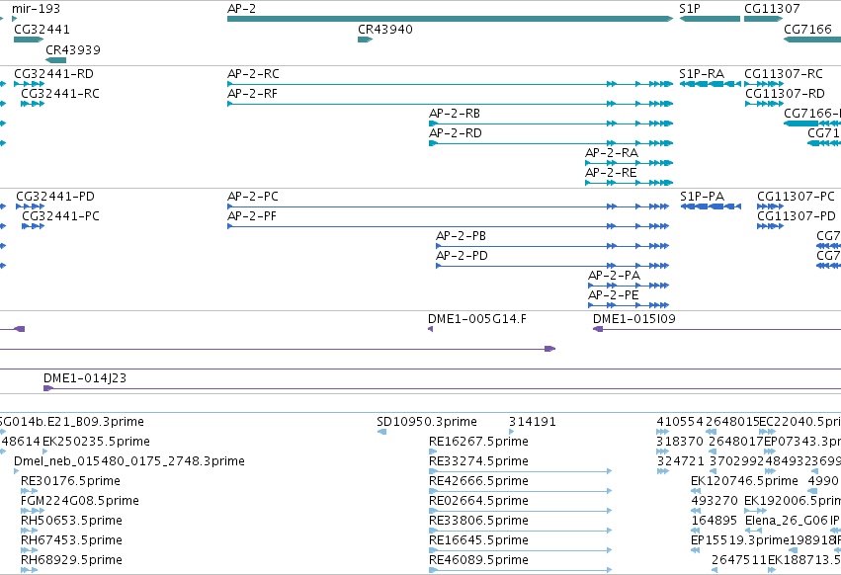Screen dimensions: 841x575
Task: Select protein AP-2-PB
Action: click(552, 246)
